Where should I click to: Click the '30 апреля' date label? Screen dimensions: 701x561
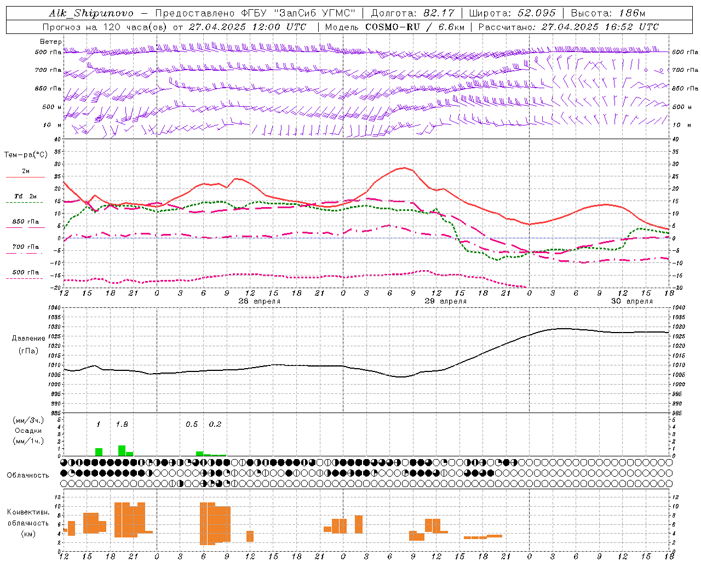click(x=632, y=301)
